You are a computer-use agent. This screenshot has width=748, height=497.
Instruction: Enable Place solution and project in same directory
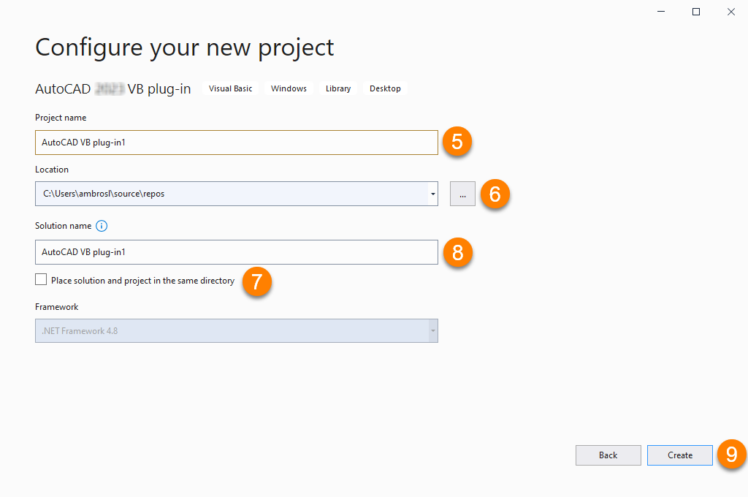click(41, 280)
